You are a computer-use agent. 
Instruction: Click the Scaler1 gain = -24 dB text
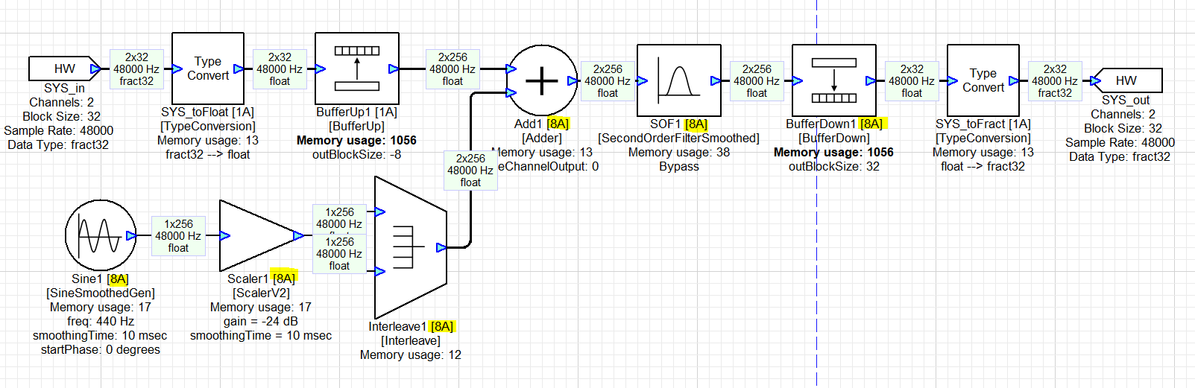point(261,321)
